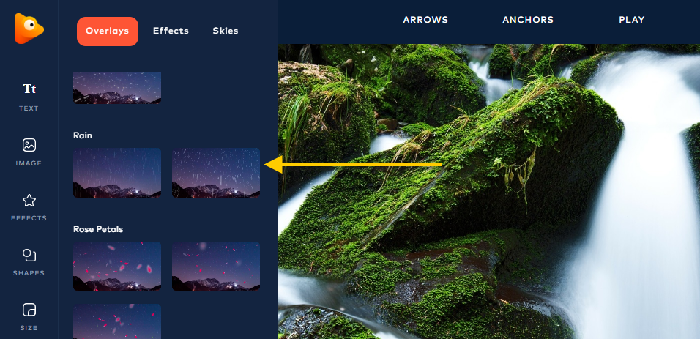
Task: Switch to the Skies tab
Action: tap(226, 31)
